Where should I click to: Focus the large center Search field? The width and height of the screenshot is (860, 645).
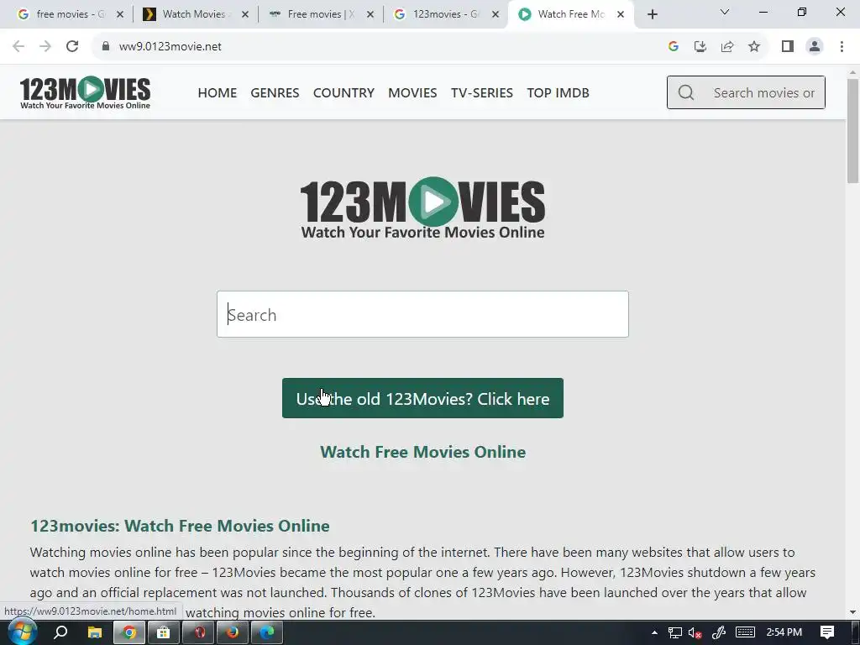pos(422,314)
